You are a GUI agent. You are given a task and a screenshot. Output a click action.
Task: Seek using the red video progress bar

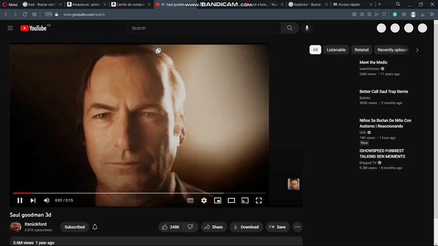coord(139,193)
